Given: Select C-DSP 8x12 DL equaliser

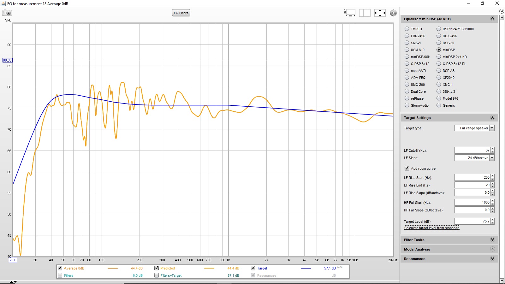Looking at the screenshot, I should tap(439, 63).
